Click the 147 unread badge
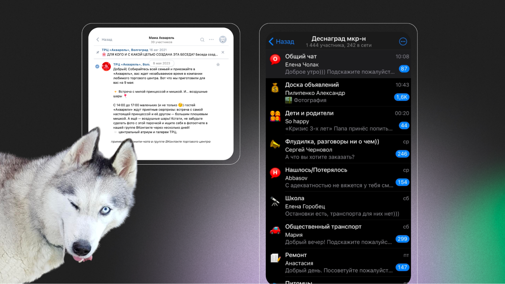The height and width of the screenshot is (284, 505). click(x=402, y=267)
